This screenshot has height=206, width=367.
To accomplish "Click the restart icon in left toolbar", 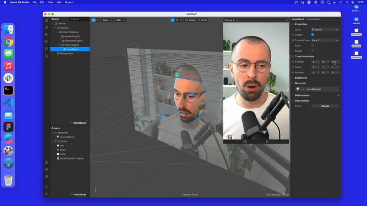I will point(47,49).
